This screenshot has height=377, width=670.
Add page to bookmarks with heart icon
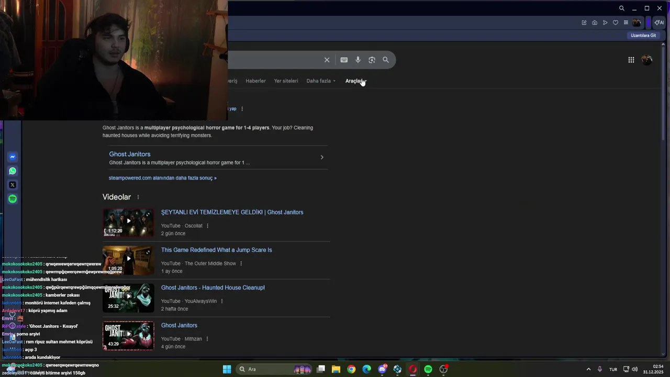616,23
